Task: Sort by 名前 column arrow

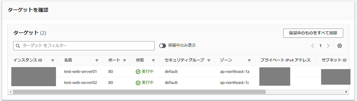Action: point(97,60)
